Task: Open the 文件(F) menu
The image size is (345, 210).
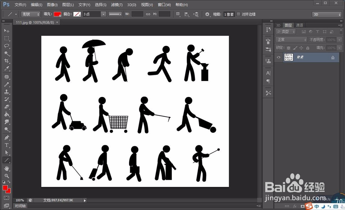Action: coord(20,4)
